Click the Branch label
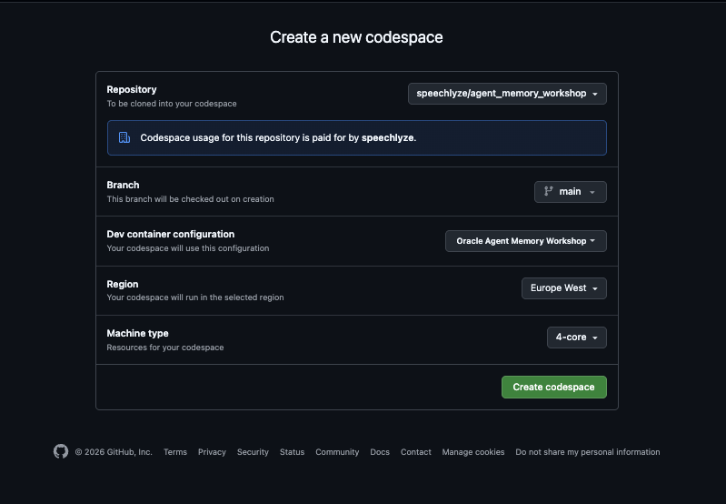This screenshot has height=504, width=726. pyautogui.click(x=123, y=185)
